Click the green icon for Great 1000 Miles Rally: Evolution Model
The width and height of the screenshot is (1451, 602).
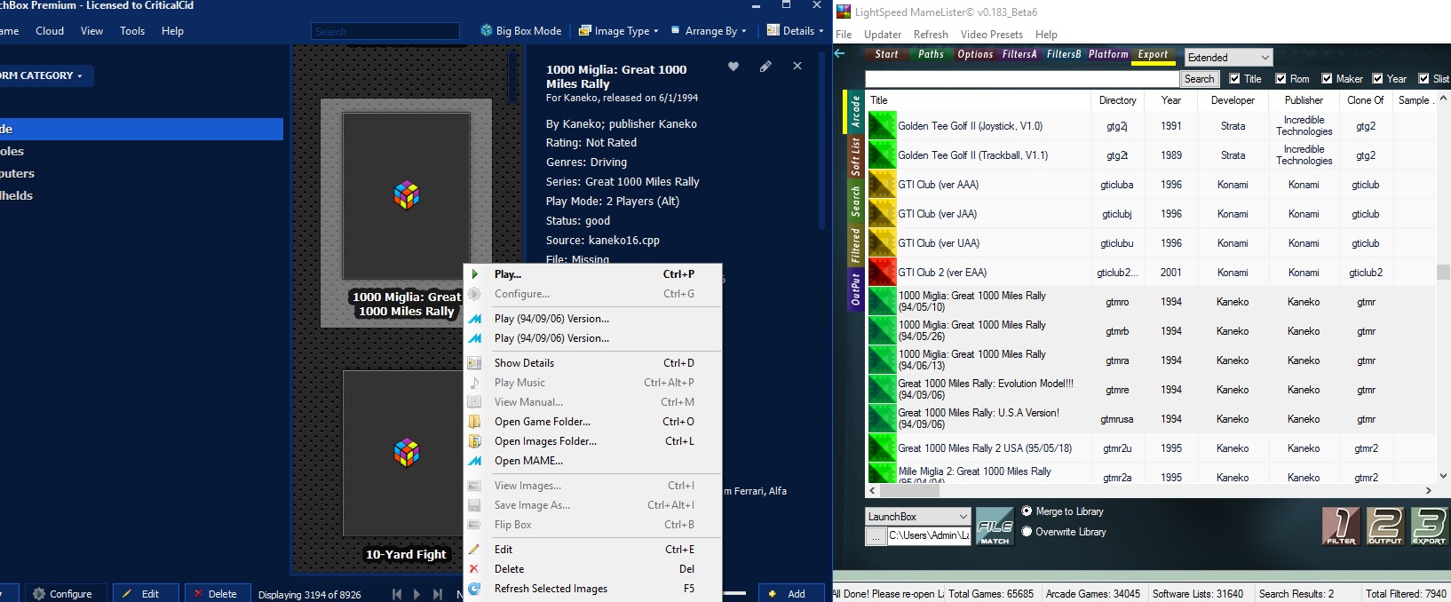(882, 390)
